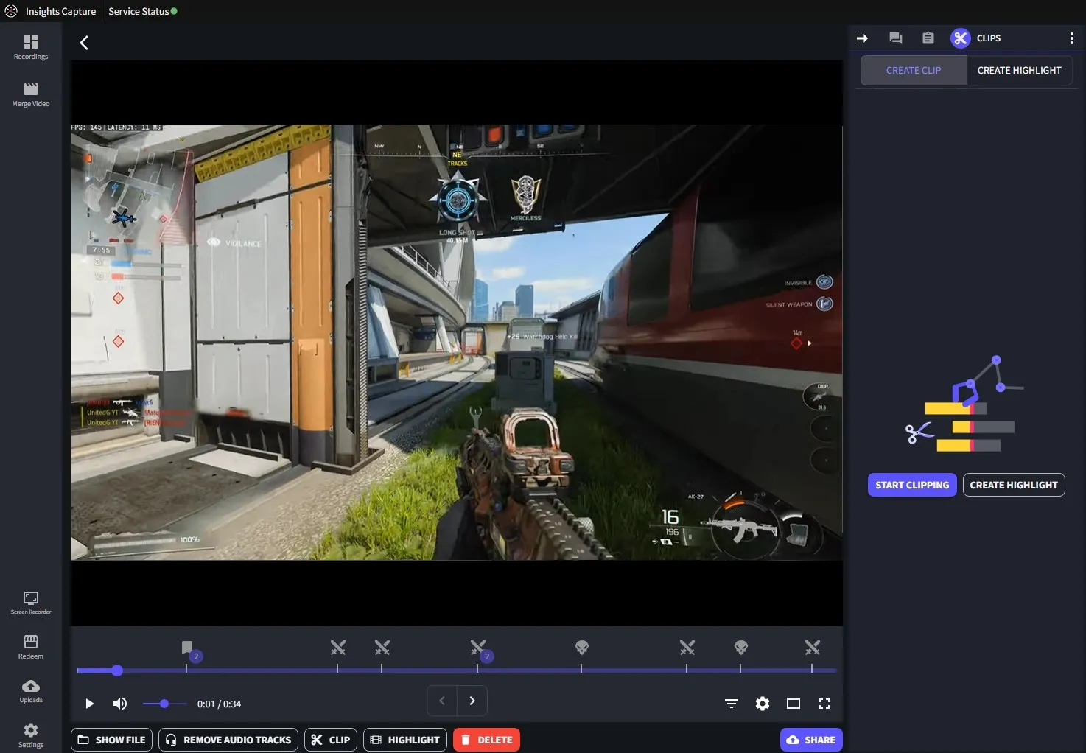Select the last crossed-swords marker

tap(813, 648)
